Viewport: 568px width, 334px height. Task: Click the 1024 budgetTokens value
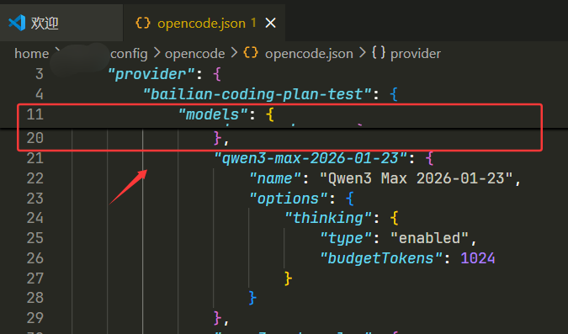pyautogui.click(x=477, y=258)
